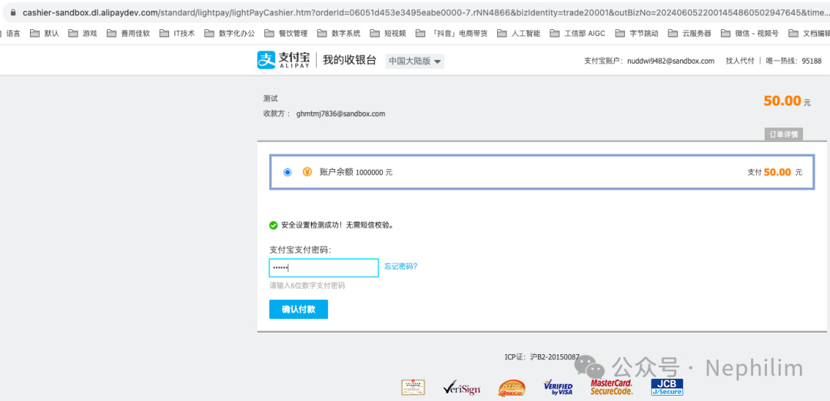Screen dimensions: 830x401
Task: Click the 我的收银台 title text
Action: (350, 60)
